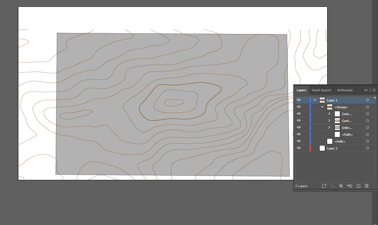Expand the Unkn... row arrow
The width and height of the screenshot is (378, 225).
pos(329,128)
